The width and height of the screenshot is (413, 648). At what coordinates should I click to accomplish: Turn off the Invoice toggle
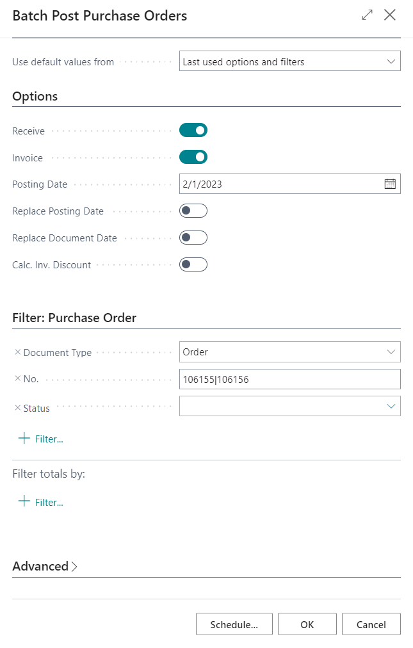193,157
